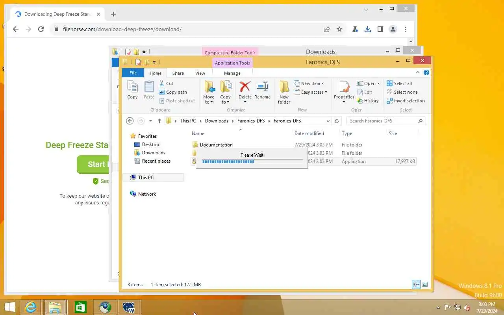
Task: Sort by the Name column header
Action: 198,133
